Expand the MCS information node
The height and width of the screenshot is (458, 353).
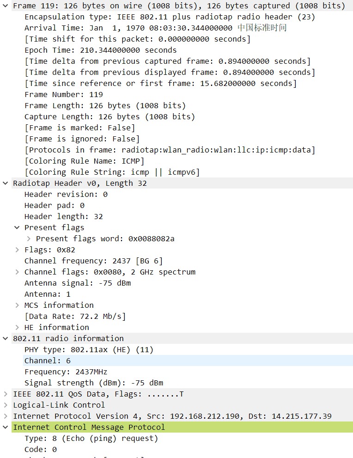pyautogui.click(x=17, y=305)
